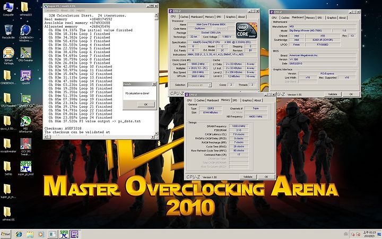
Task: Open the CPU-Tweaker folder icon
Action: (x=7, y=98)
